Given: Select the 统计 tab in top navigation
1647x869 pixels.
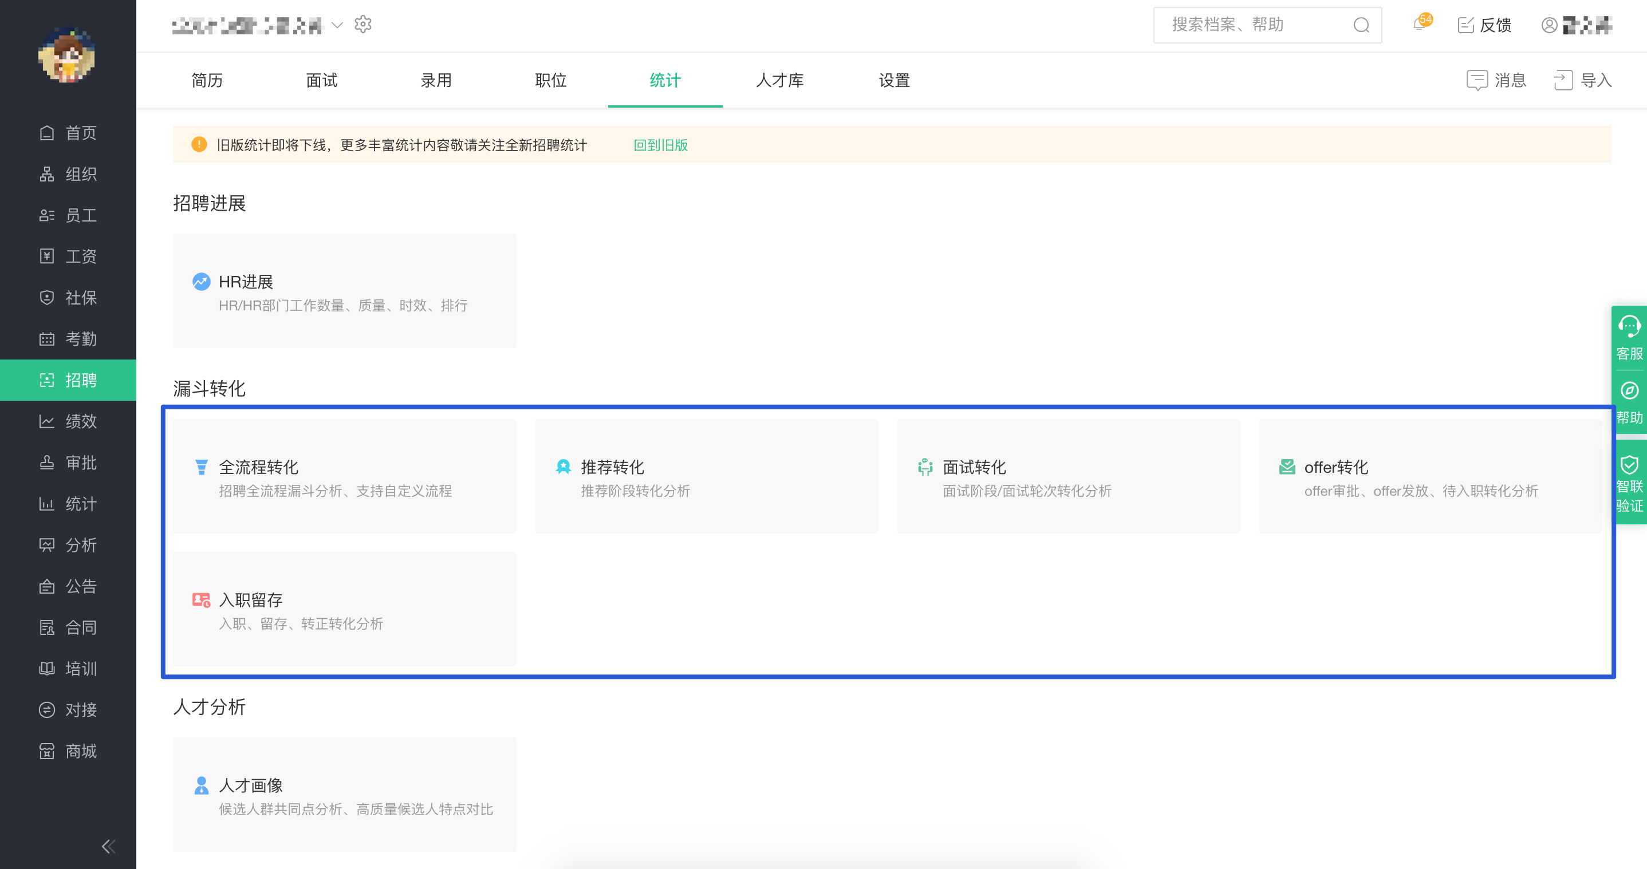Looking at the screenshot, I should (665, 81).
